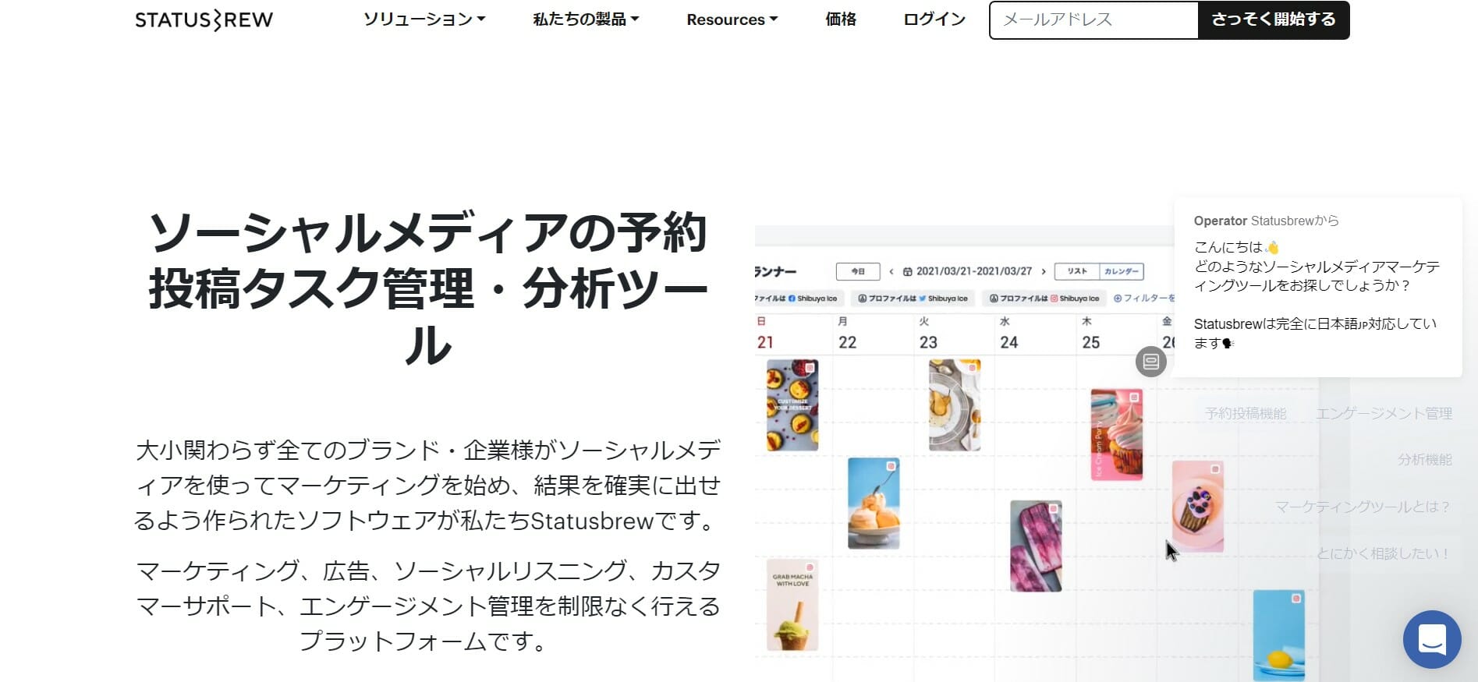
Task: Click the add フィルター plus icon
Action: (1118, 298)
